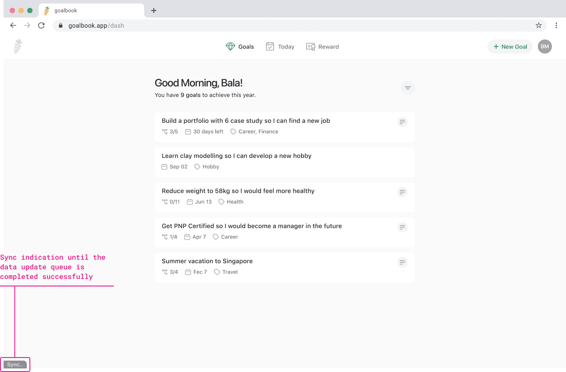Click the filter icon beside the greeting
The width and height of the screenshot is (566, 372).
[x=407, y=87]
